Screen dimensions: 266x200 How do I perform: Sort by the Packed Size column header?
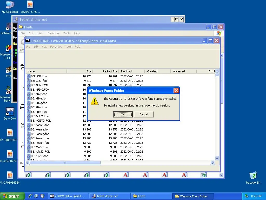105,71
